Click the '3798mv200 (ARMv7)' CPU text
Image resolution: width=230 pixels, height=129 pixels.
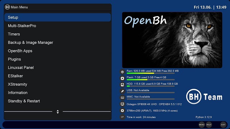pyautogui.click(x=139, y=111)
